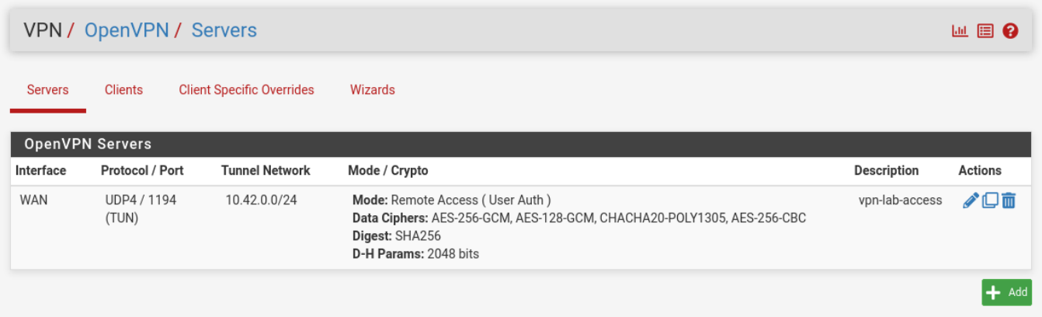Image resolution: width=1042 pixels, height=317 pixels.
Task: Open the OpenVPN status graph icon
Action: (960, 31)
